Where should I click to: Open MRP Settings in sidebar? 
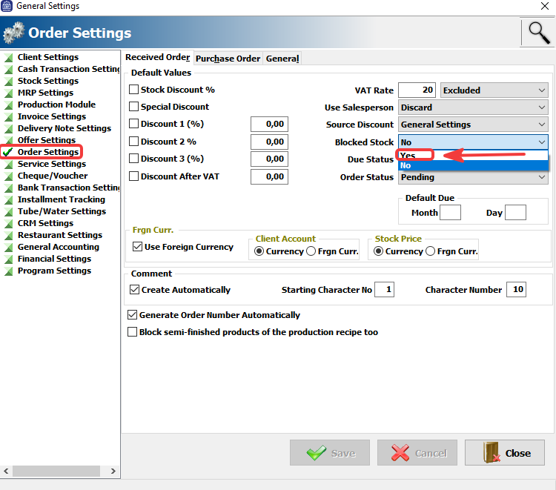(45, 93)
